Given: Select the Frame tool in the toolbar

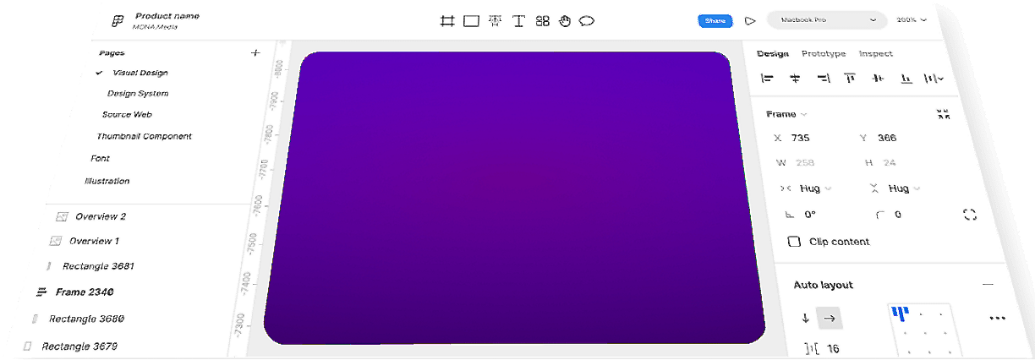Looking at the screenshot, I should point(447,21).
